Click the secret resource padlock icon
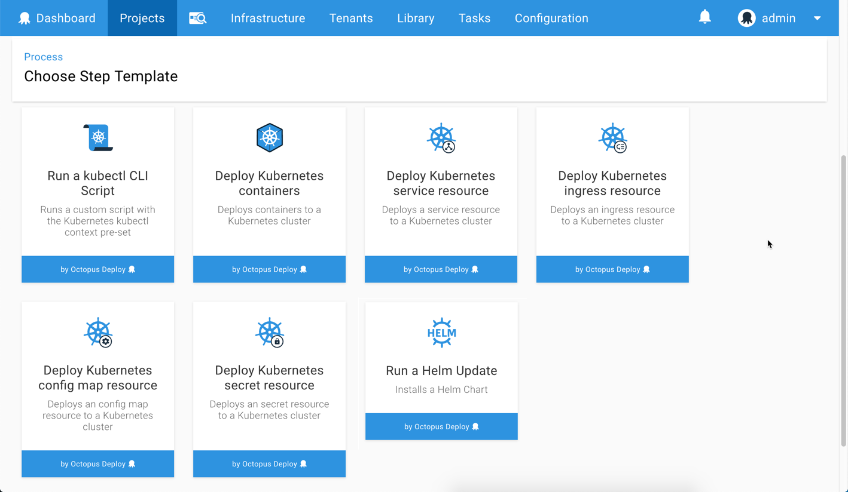The width and height of the screenshot is (848, 492). coord(269,332)
